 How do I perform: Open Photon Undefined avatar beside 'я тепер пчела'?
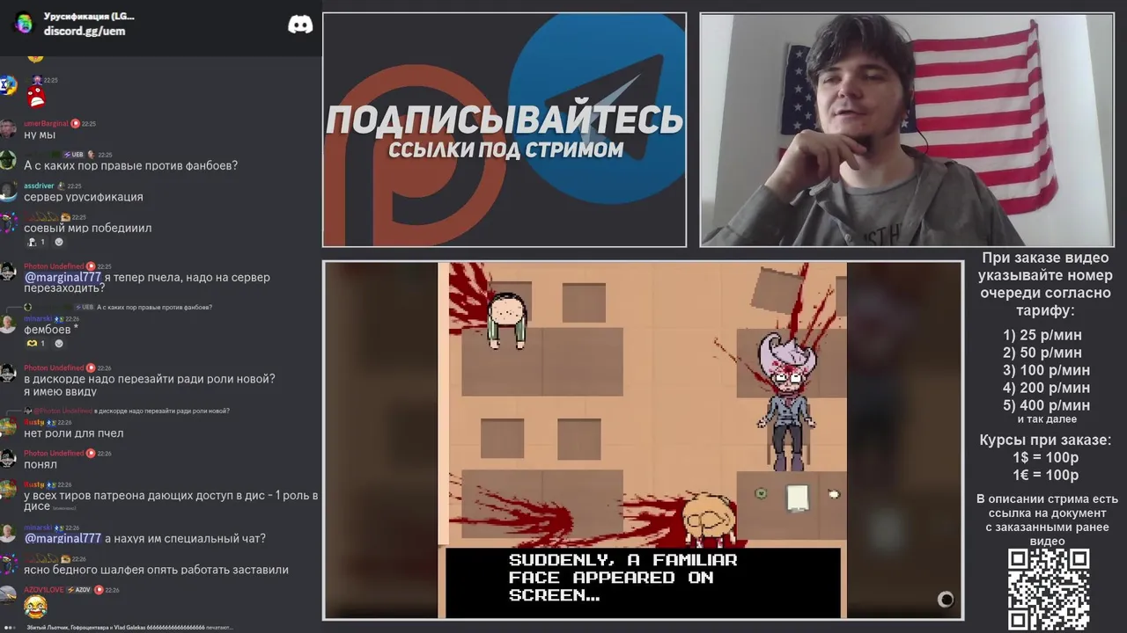click(x=8, y=273)
